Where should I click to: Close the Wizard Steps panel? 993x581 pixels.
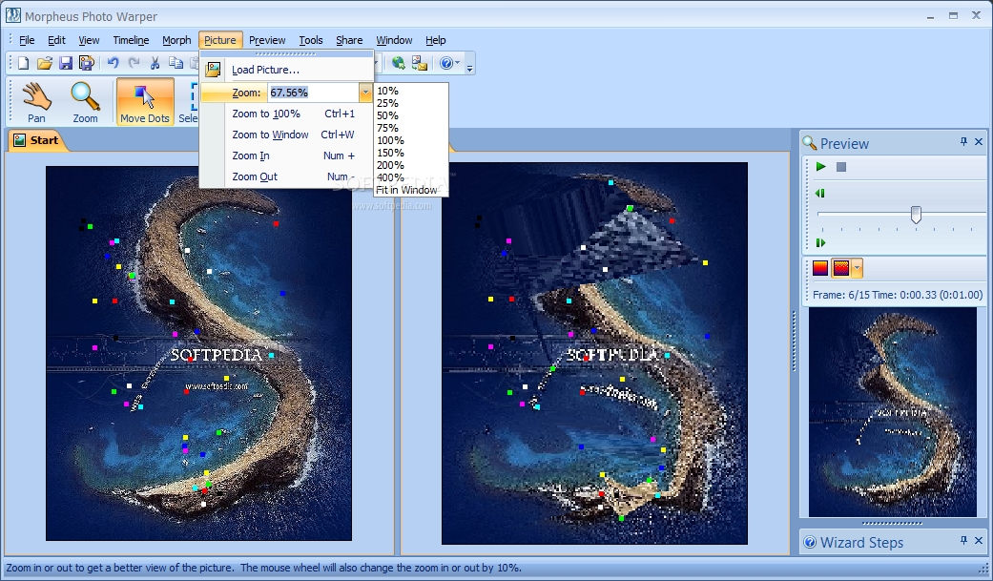click(x=979, y=540)
